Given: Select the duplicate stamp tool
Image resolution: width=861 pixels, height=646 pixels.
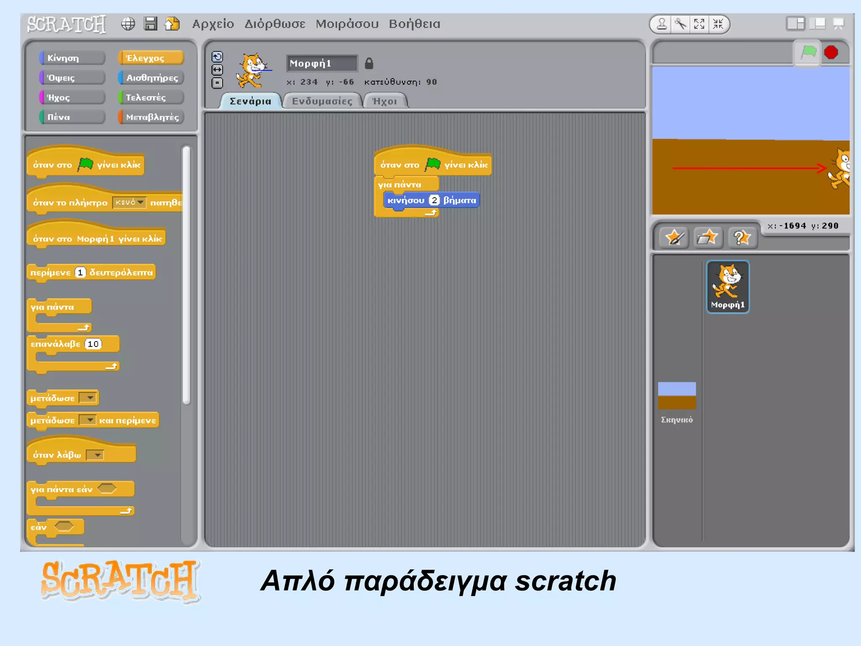Looking at the screenshot, I should [x=662, y=24].
